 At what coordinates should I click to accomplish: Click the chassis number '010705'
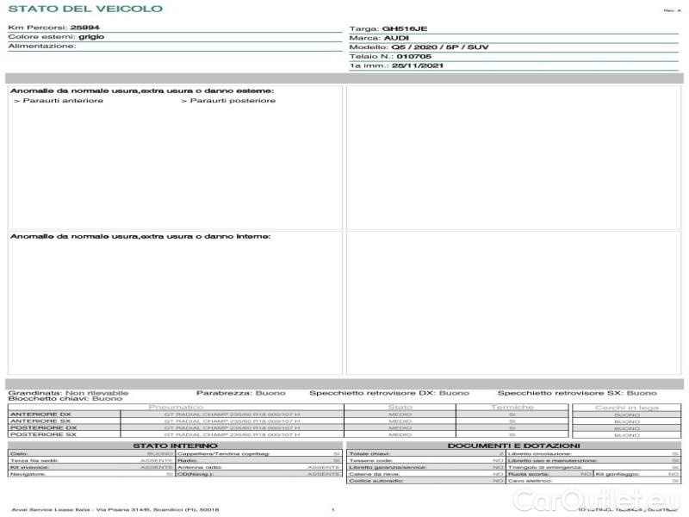tap(414, 57)
